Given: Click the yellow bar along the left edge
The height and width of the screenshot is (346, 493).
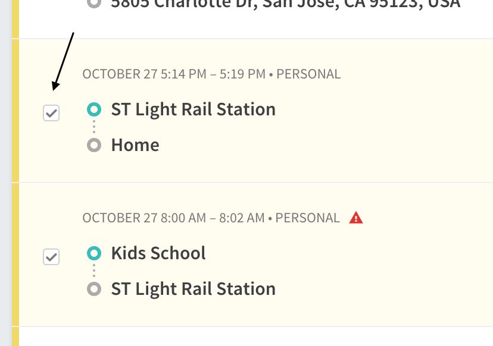Looking at the screenshot, I should coord(15,173).
